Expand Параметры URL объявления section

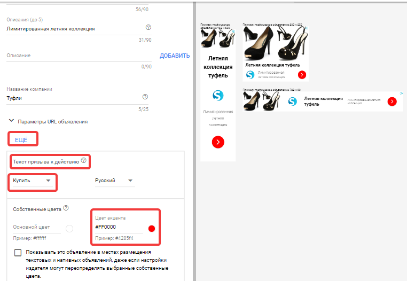(x=48, y=122)
